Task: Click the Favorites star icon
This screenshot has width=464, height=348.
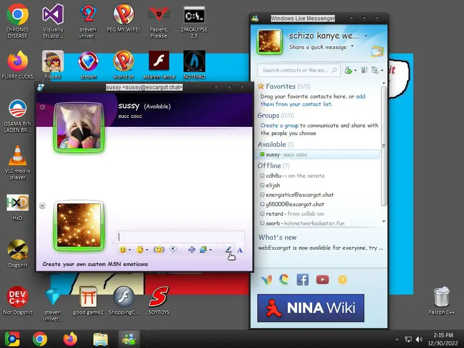Action: 261,86
